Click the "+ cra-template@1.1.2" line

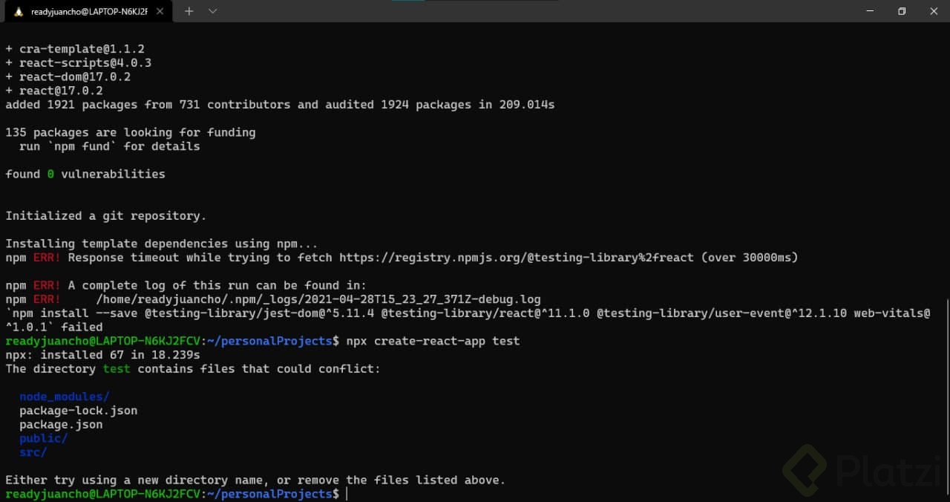(x=75, y=49)
